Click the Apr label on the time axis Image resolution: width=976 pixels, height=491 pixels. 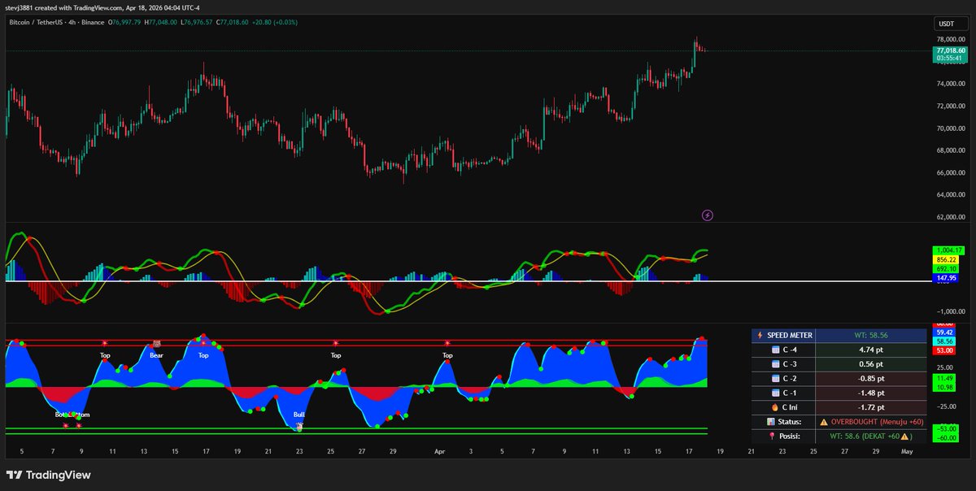[442, 450]
